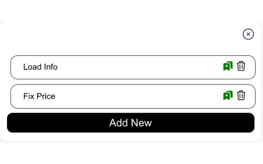The width and height of the screenshot is (263, 164).
Task: Click the Load Info text label
Action: [x=40, y=67]
